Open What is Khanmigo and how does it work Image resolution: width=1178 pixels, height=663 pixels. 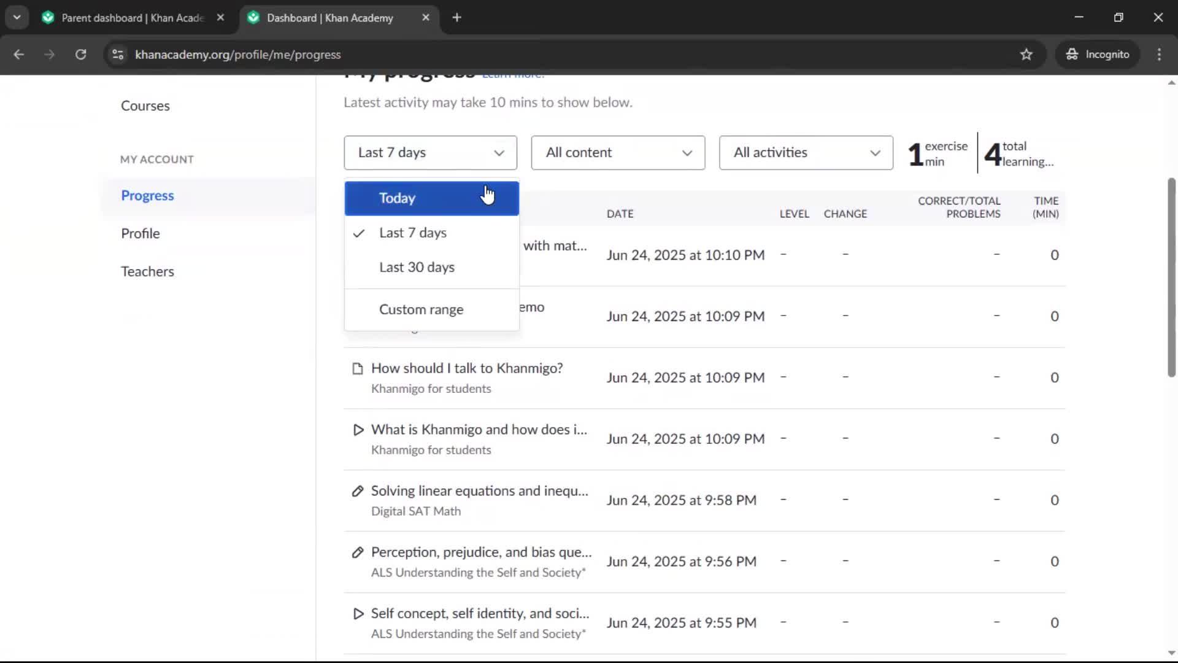tap(479, 430)
